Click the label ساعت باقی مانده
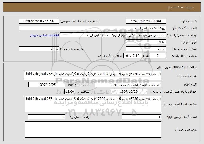204x144 pixels. pos(110,56)
